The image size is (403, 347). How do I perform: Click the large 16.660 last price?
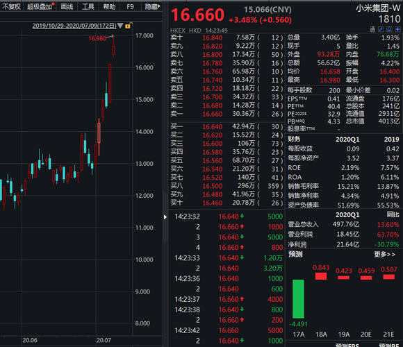(197, 15)
